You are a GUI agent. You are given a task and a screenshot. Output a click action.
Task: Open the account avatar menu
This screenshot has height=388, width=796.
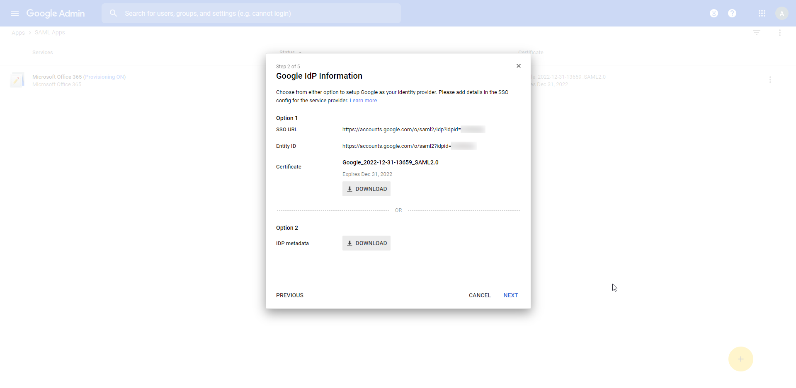coord(782,13)
